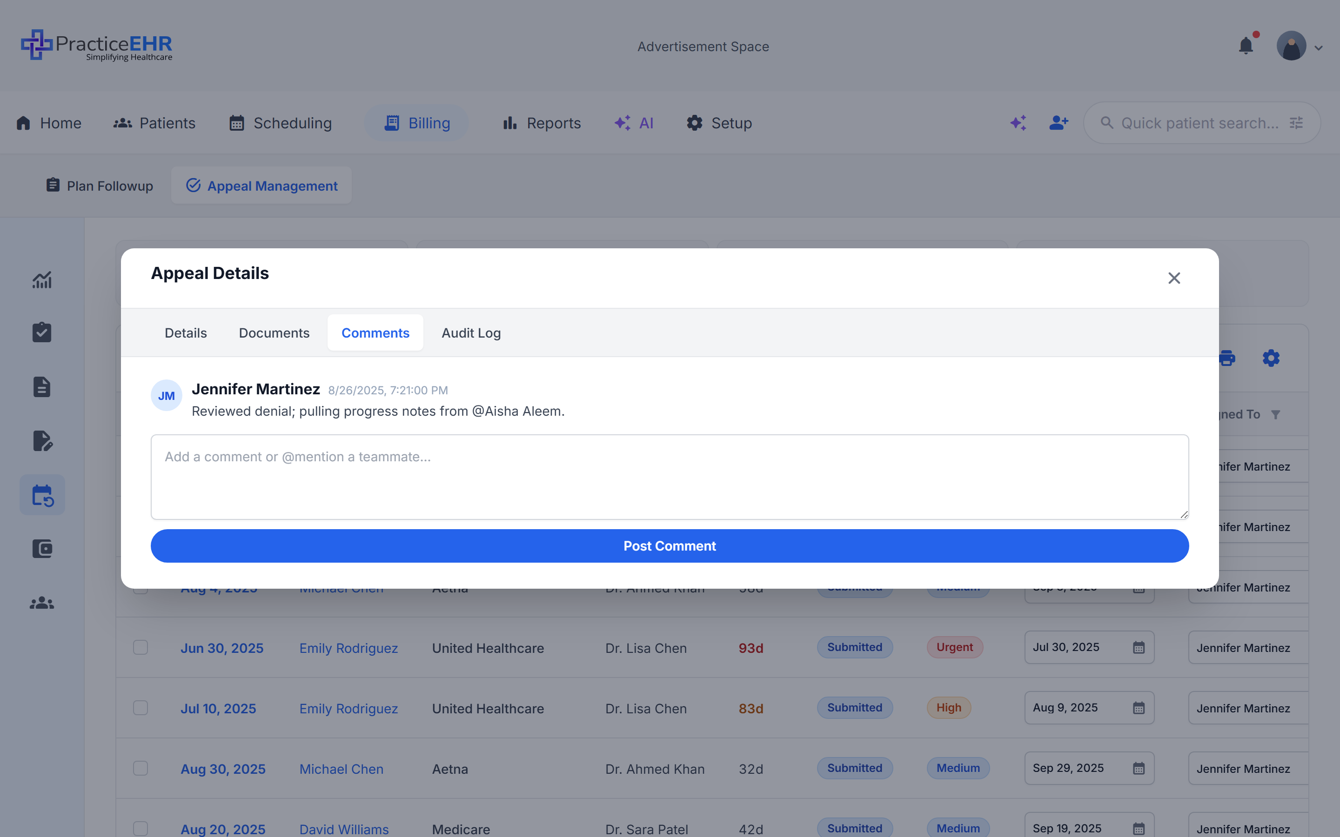
Task: Check the Jul 10, 2025 row checkbox
Action: pos(141,708)
